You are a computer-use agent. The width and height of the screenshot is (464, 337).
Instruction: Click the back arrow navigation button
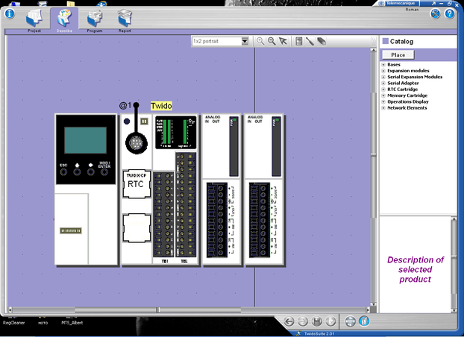(x=289, y=321)
